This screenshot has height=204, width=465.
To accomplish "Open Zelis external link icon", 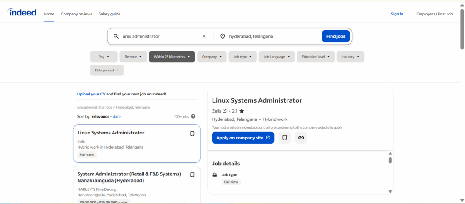I will (224, 111).
